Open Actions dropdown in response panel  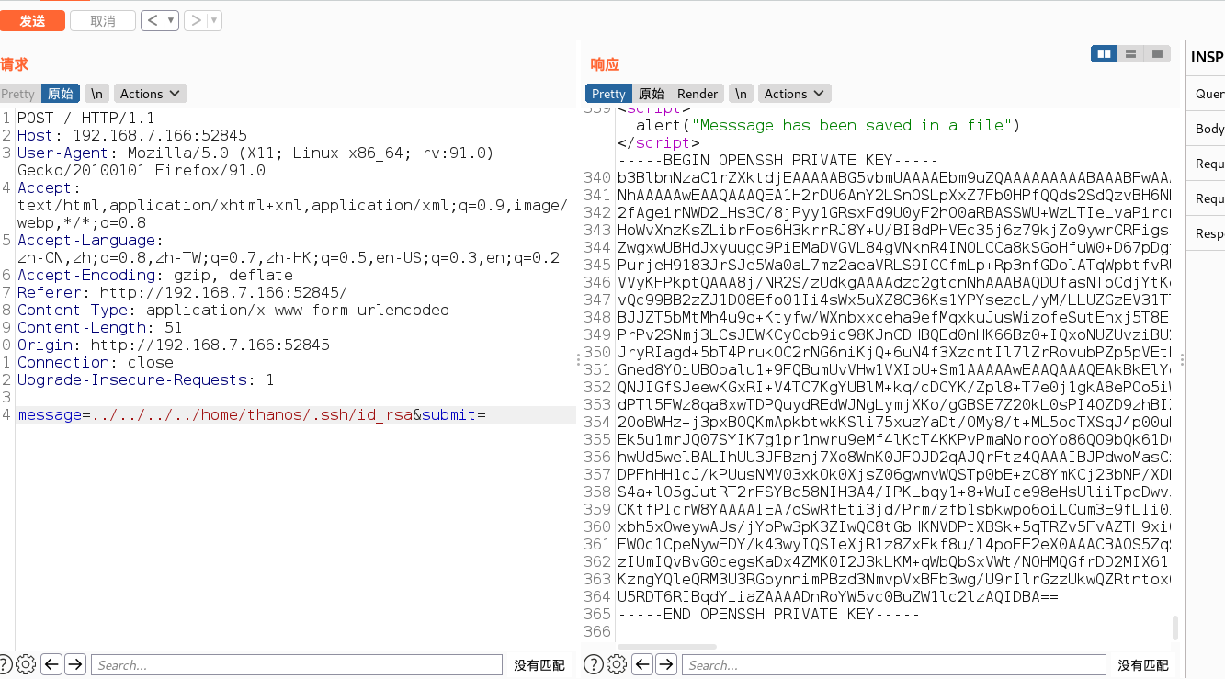pyautogui.click(x=795, y=94)
